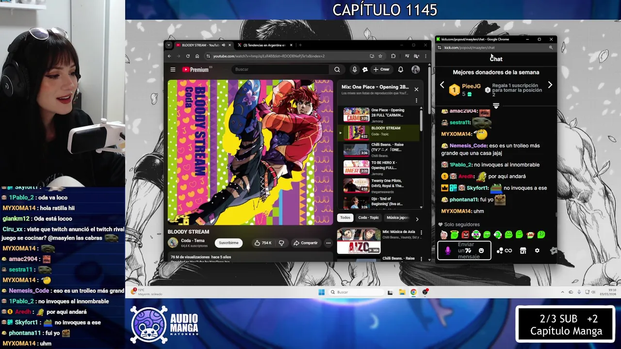Close the One Piece mix playlist panel
This screenshot has width=621, height=349.
[416, 89]
